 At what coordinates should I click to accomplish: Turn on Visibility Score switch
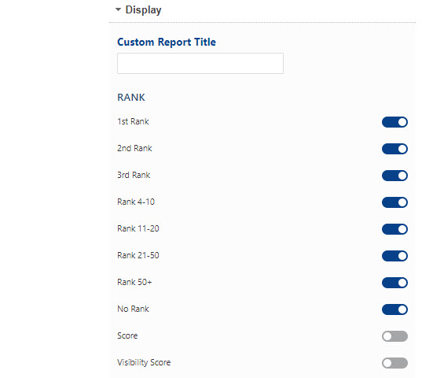tap(394, 363)
